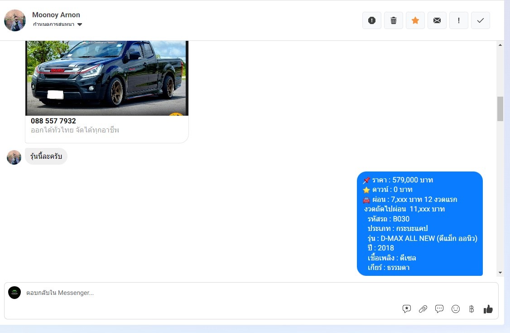Click the blue price details message bubble

coord(419,224)
